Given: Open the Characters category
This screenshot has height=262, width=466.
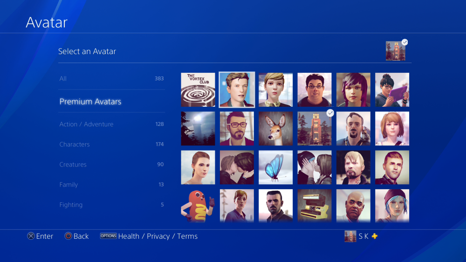Looking at the screenshot, I should click(x=111, y=144).
